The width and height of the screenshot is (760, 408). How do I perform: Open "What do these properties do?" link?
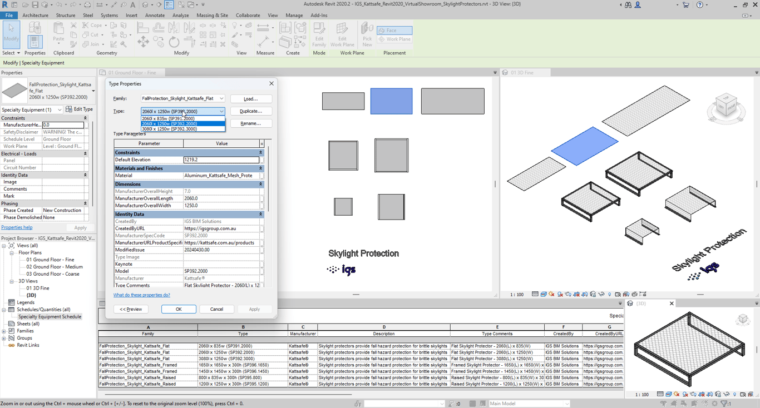(142, 295)
